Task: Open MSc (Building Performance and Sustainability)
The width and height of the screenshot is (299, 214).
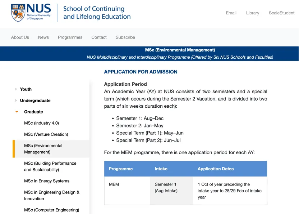Action: (50, 166)
